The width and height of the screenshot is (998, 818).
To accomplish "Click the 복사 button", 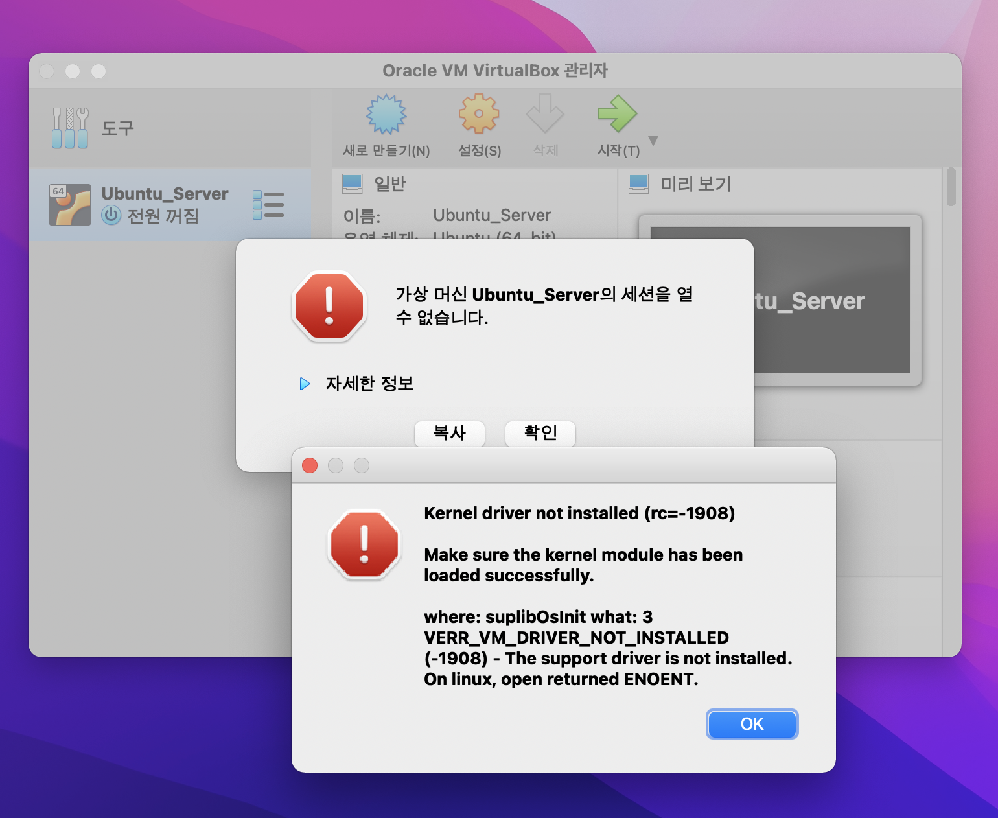I will [450, 433].
